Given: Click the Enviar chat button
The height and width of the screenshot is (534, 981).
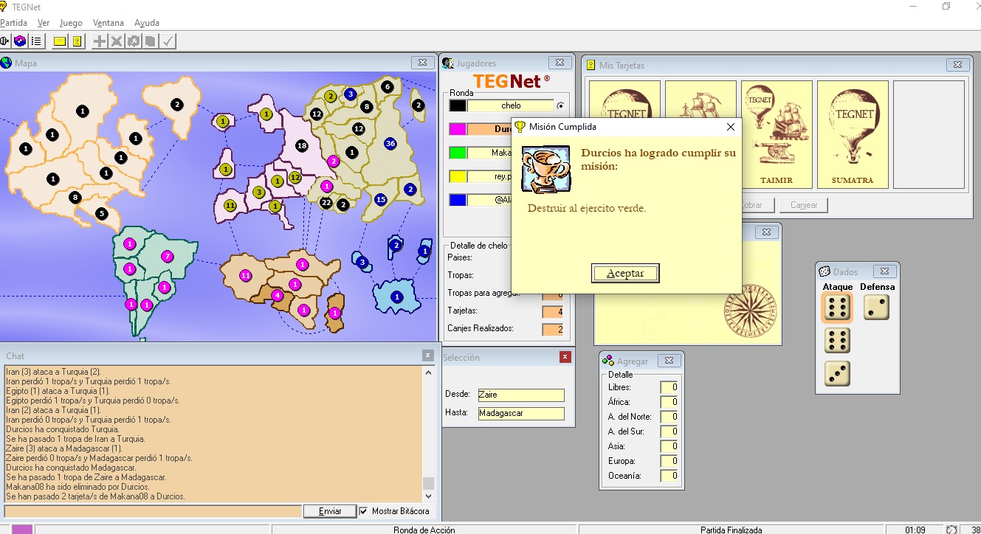Looking at the screenshot, I should [330, 511].
